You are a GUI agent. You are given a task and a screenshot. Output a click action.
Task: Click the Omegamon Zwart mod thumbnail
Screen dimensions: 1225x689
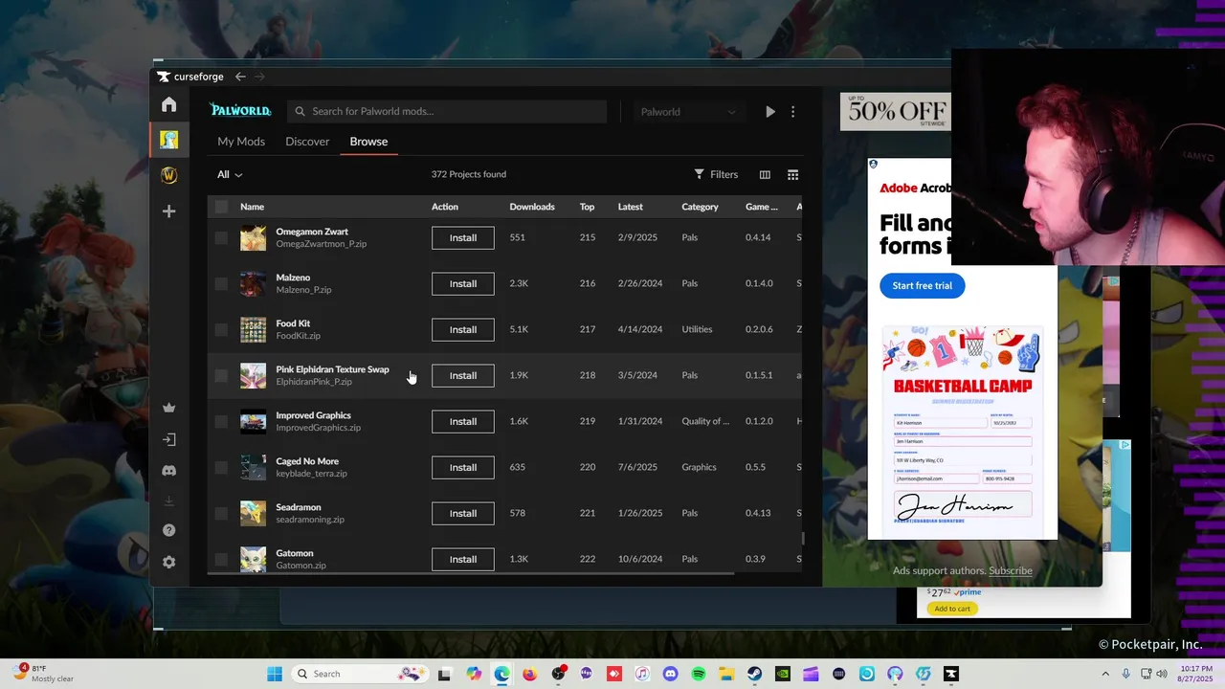tap(253, 237)
